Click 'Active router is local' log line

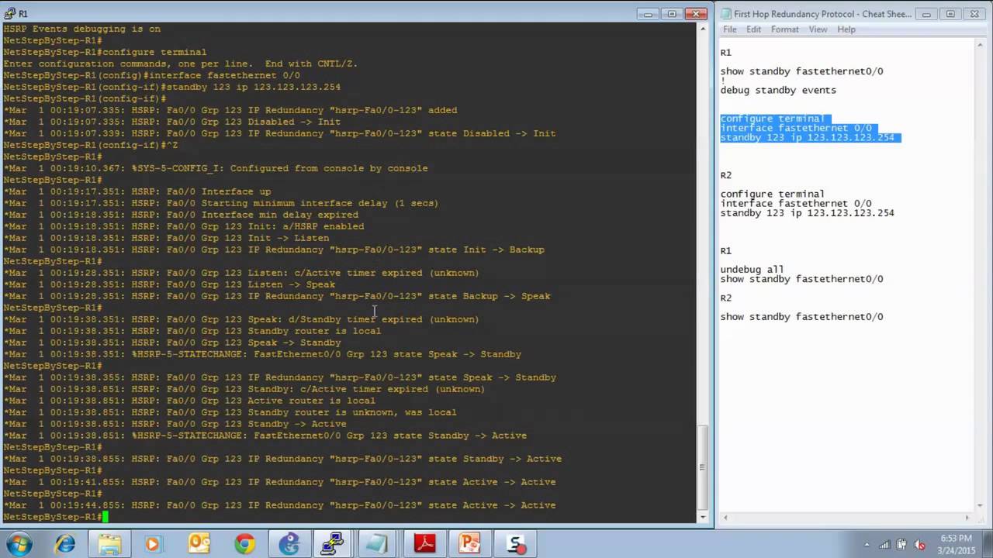[x=189, y=401]
